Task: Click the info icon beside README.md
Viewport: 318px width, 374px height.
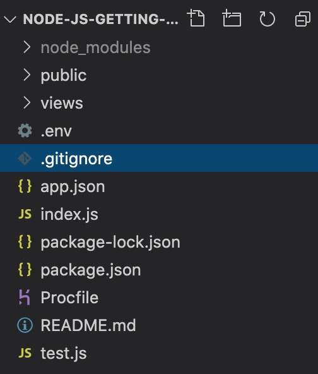Action: coord(25,325)
